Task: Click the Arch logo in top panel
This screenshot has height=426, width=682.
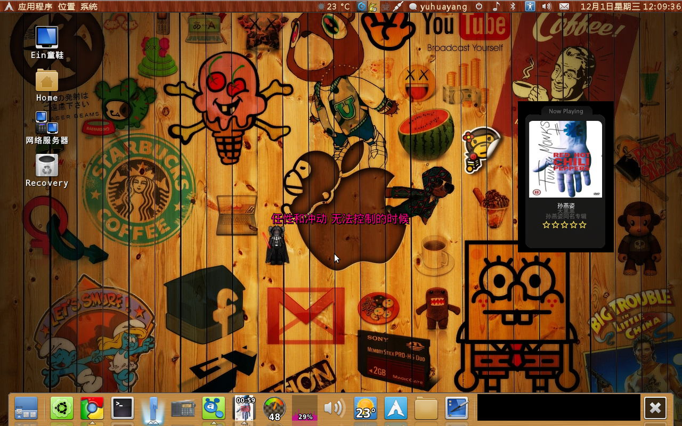Action: 9,6
